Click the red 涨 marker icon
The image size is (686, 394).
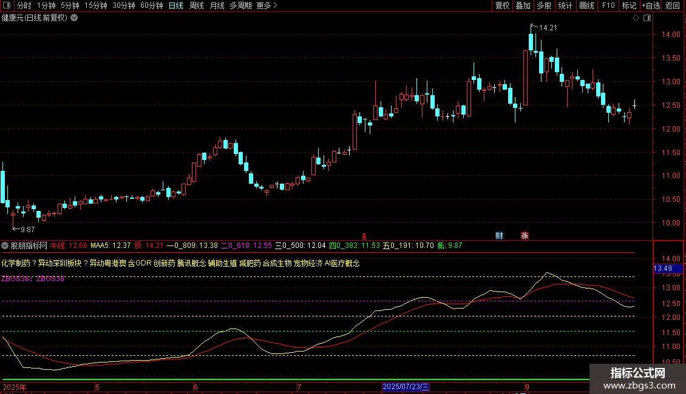click(525, 236)
